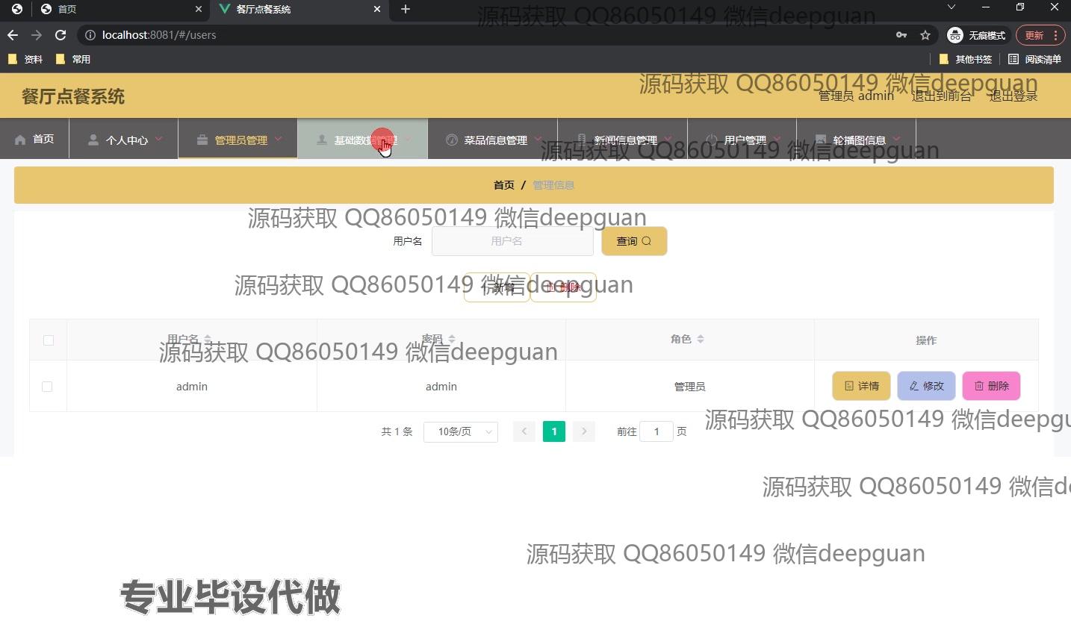
Task: Click 修改 button to edit admin
Action: point(926,386)
